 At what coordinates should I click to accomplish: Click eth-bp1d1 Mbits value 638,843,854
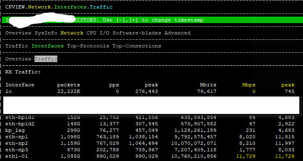199,117
